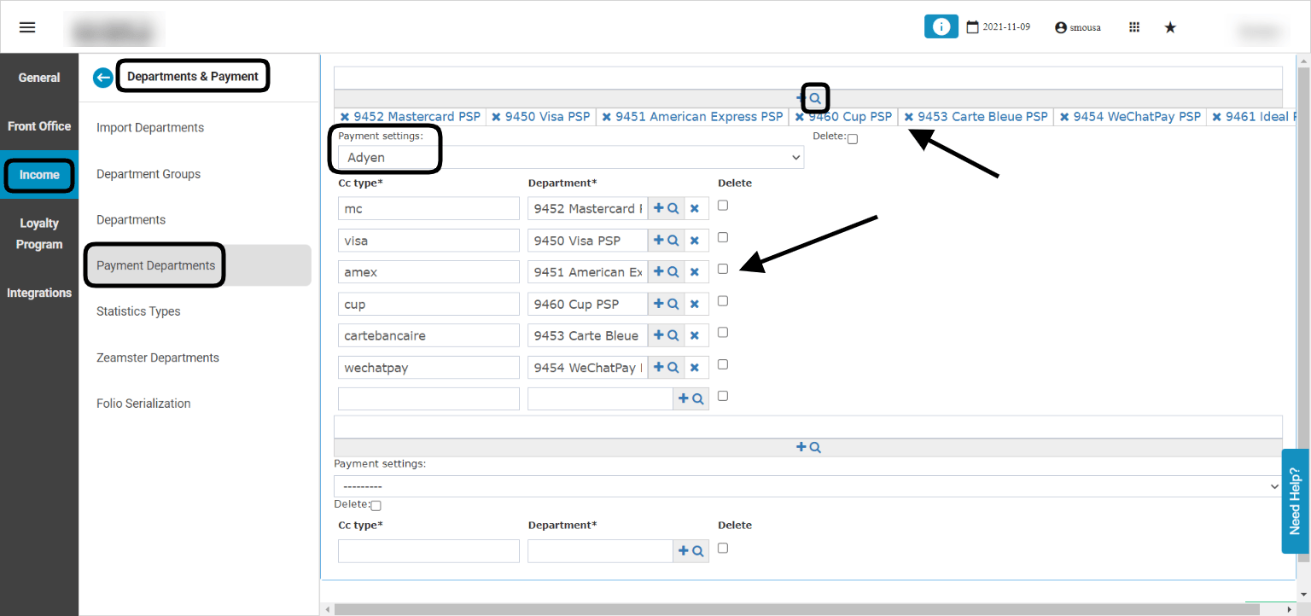Open the smousa user profile

(x=1078, y=27)
